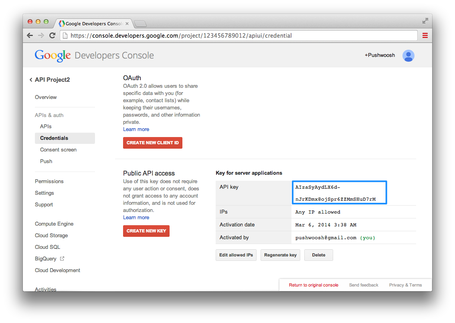Collapse back from API Project2 chevron
This screenshot has height=323, width=455.
click(x=31, y=79)
